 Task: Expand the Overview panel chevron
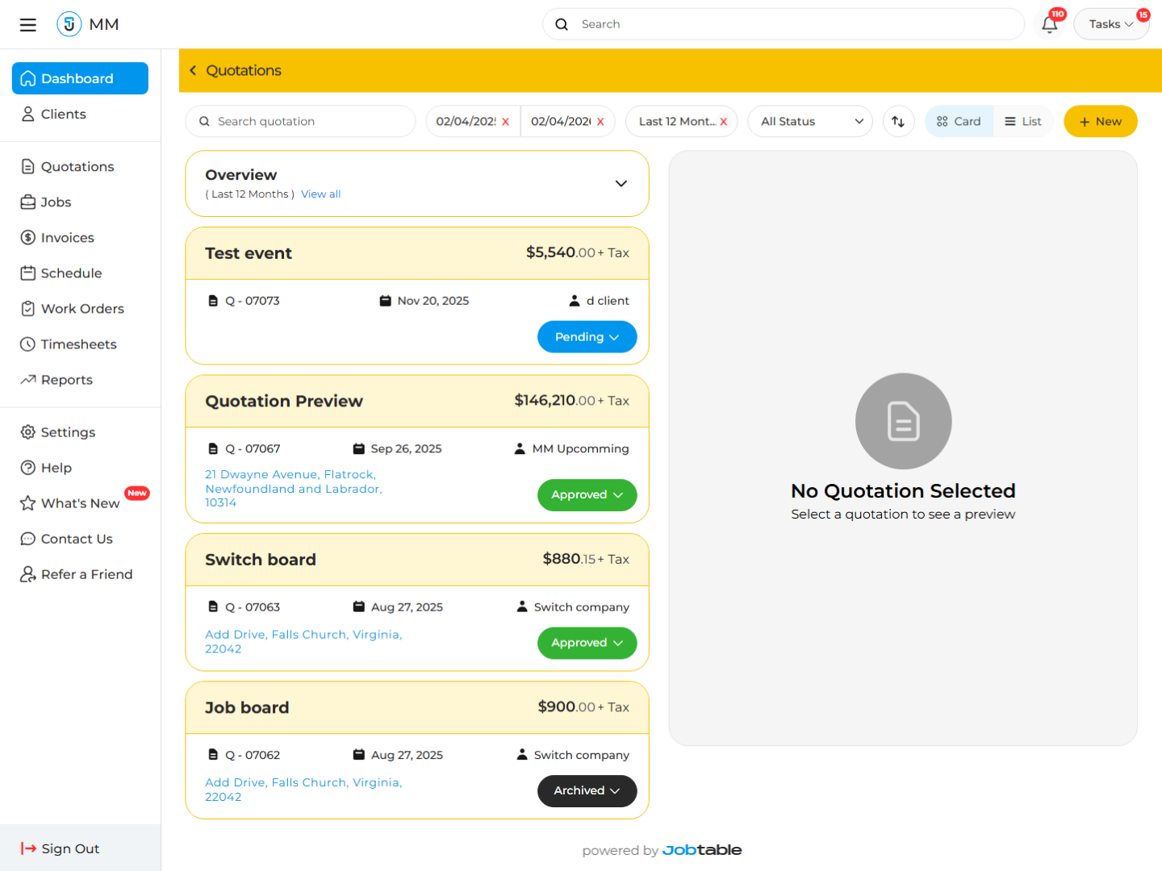pos(621,183)
